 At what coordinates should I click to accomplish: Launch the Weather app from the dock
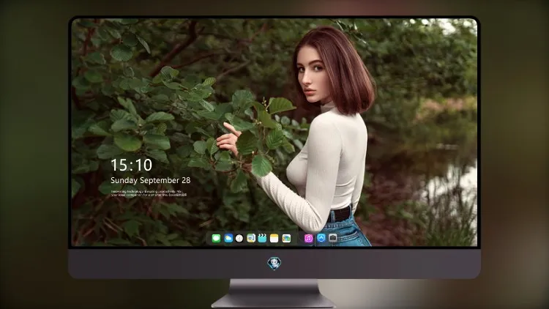pos(228,239)
